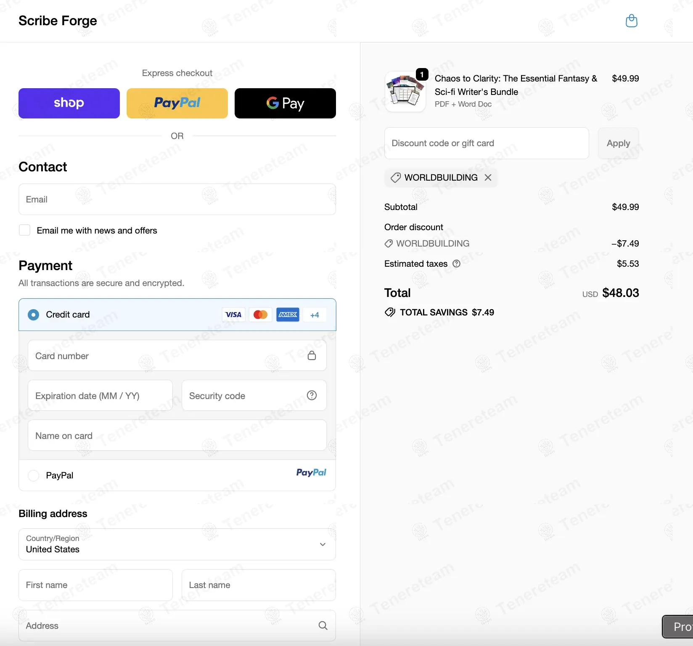Select the PayPal payment radio option

point(34,475)
